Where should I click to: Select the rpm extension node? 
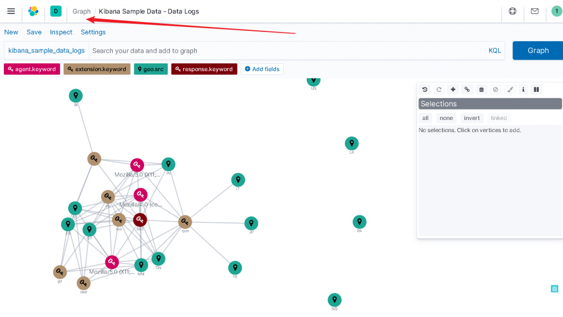(185, 222)
